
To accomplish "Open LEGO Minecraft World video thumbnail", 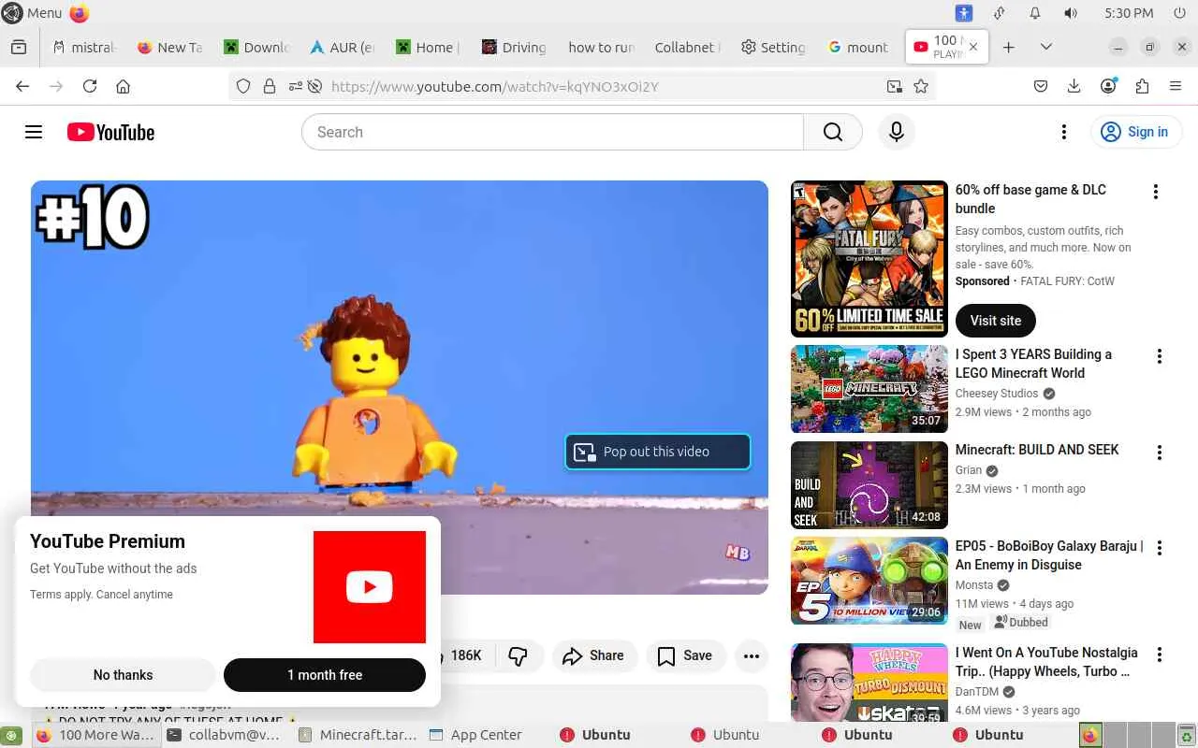I will [869, 389].
